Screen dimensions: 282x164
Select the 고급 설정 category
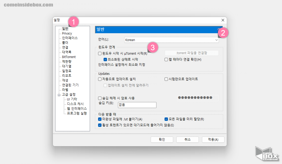[69, 94]
